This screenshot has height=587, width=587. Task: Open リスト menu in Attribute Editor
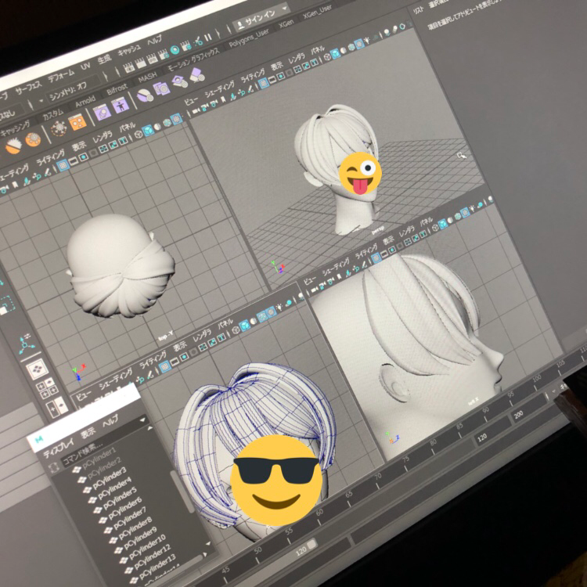[418, 10]
